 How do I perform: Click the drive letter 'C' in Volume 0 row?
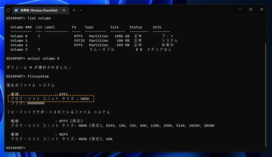point(39,36)
